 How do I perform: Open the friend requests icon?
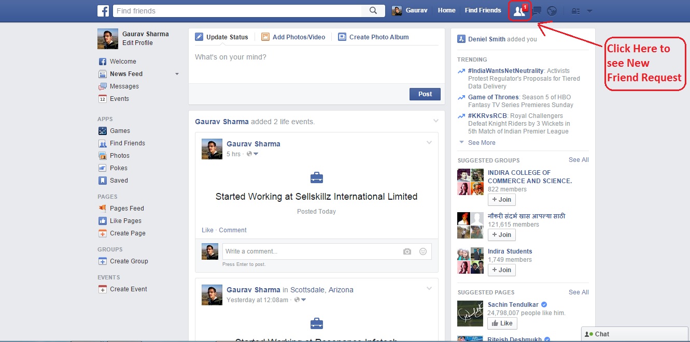(x=519, y=11)
